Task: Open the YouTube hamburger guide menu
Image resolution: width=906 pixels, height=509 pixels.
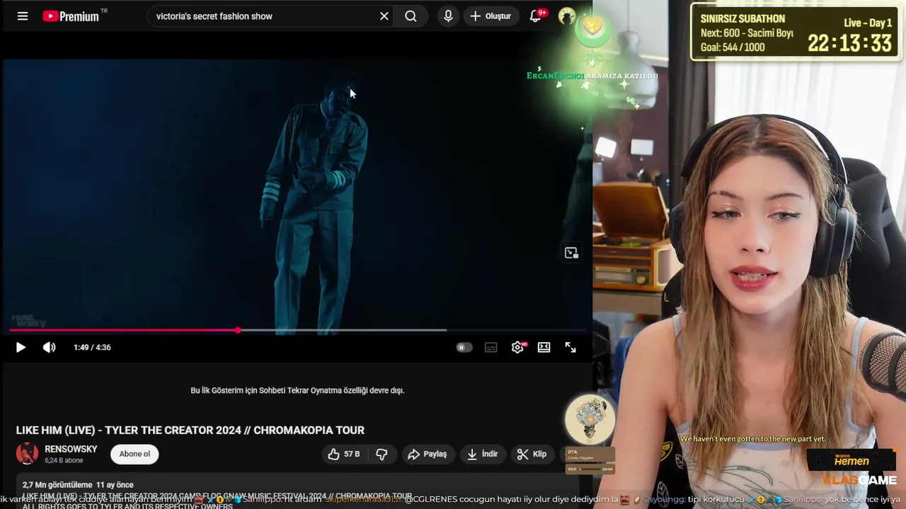Action: (x=23, y=16)
